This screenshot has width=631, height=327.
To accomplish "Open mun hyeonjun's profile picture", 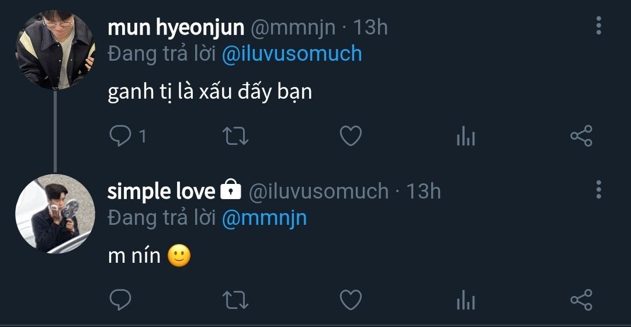I will 55,50.
